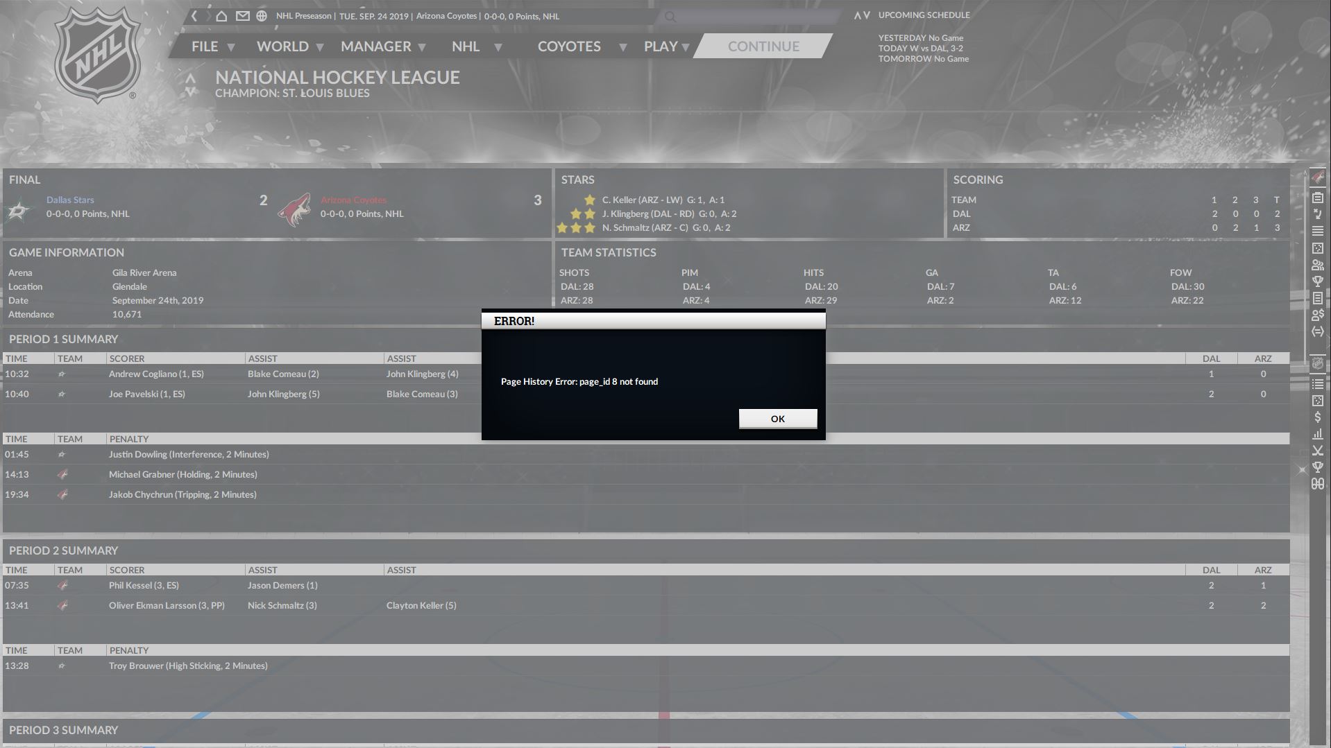Open the upper dice icon in sidebar
Screen dimensions: 1331x748
pyautogui.click(x=1317, y=248)
